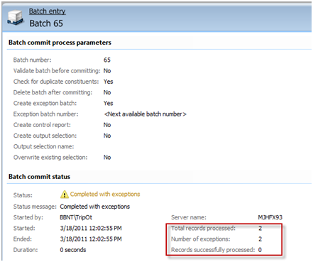Click the 'Exception batch number:' label

pyautogui.click(x=45, y=114)
